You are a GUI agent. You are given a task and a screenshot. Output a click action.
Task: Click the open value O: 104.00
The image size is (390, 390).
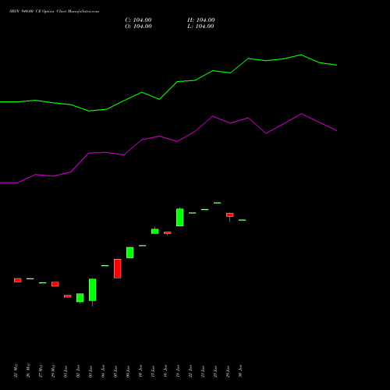click(138, 27)
